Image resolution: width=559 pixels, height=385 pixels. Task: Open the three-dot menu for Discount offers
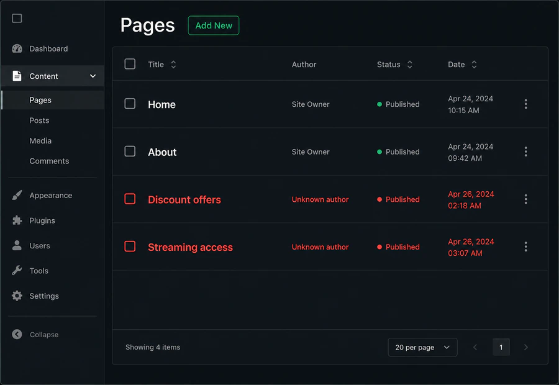(525, 199)
